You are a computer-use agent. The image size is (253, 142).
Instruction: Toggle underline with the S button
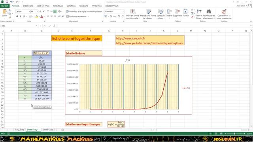24,16
